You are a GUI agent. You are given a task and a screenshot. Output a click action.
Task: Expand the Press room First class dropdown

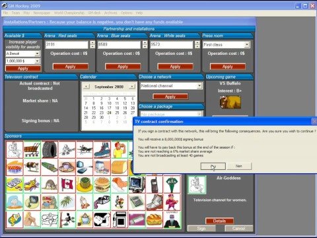coord(247,45)
